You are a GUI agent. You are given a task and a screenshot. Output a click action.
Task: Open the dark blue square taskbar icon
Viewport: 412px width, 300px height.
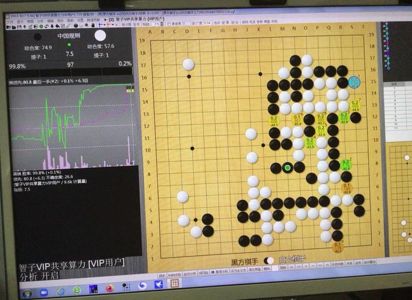[x=93, y=289]
